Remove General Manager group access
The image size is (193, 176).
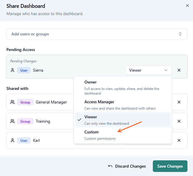pos(179,102)
